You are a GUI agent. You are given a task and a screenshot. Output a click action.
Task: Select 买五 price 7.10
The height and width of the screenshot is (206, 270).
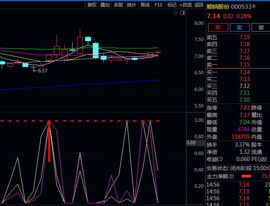[245, 100]
